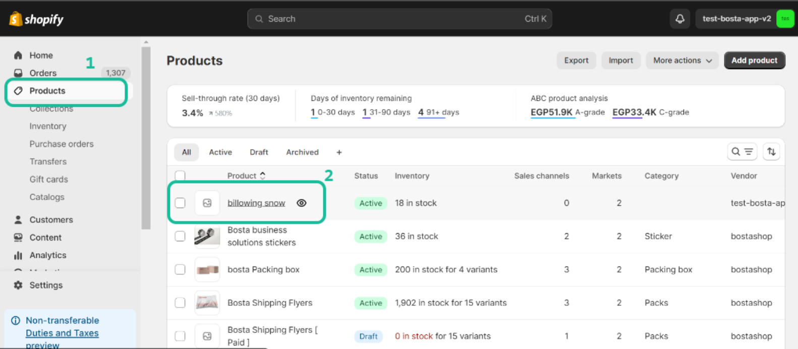This screenshot has width=798, height=349.
Task: Click the sidebar vertical scrollbar
Action: coord(146,138)
